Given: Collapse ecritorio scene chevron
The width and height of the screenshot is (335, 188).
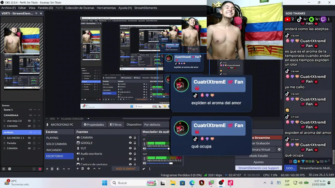Looking at the screenshot, I should (39, 132).
